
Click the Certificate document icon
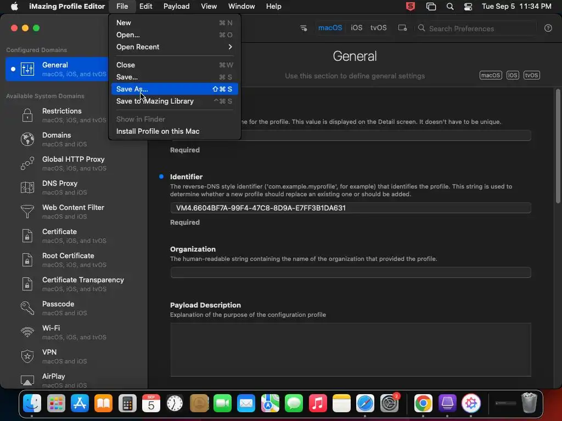tap(27, 236)
